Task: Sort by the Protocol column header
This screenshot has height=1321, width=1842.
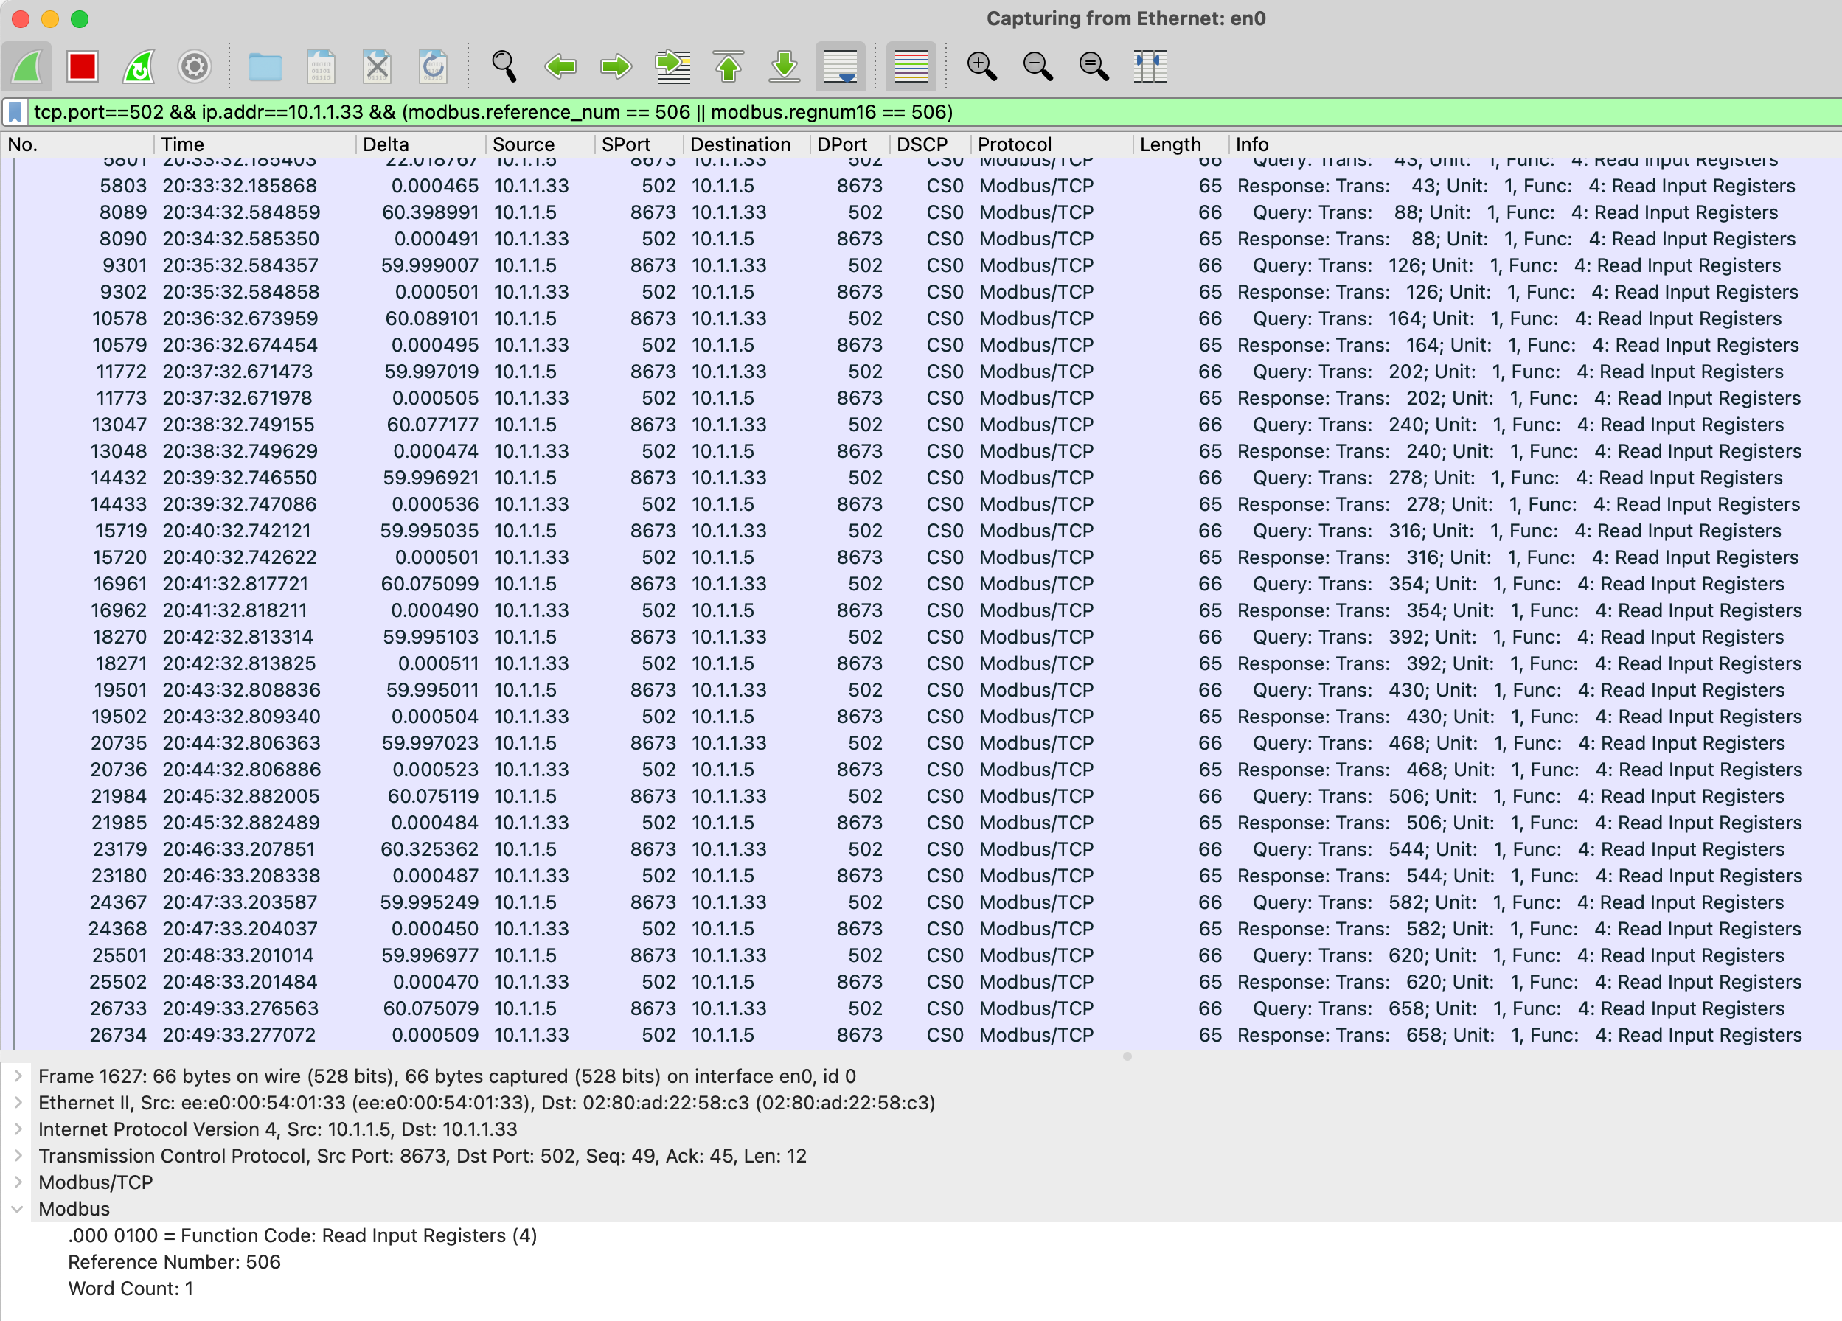Action: click(1015, 144)
